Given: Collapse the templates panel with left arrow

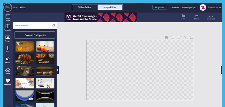Looking at the screenshot, I should 58,70.
